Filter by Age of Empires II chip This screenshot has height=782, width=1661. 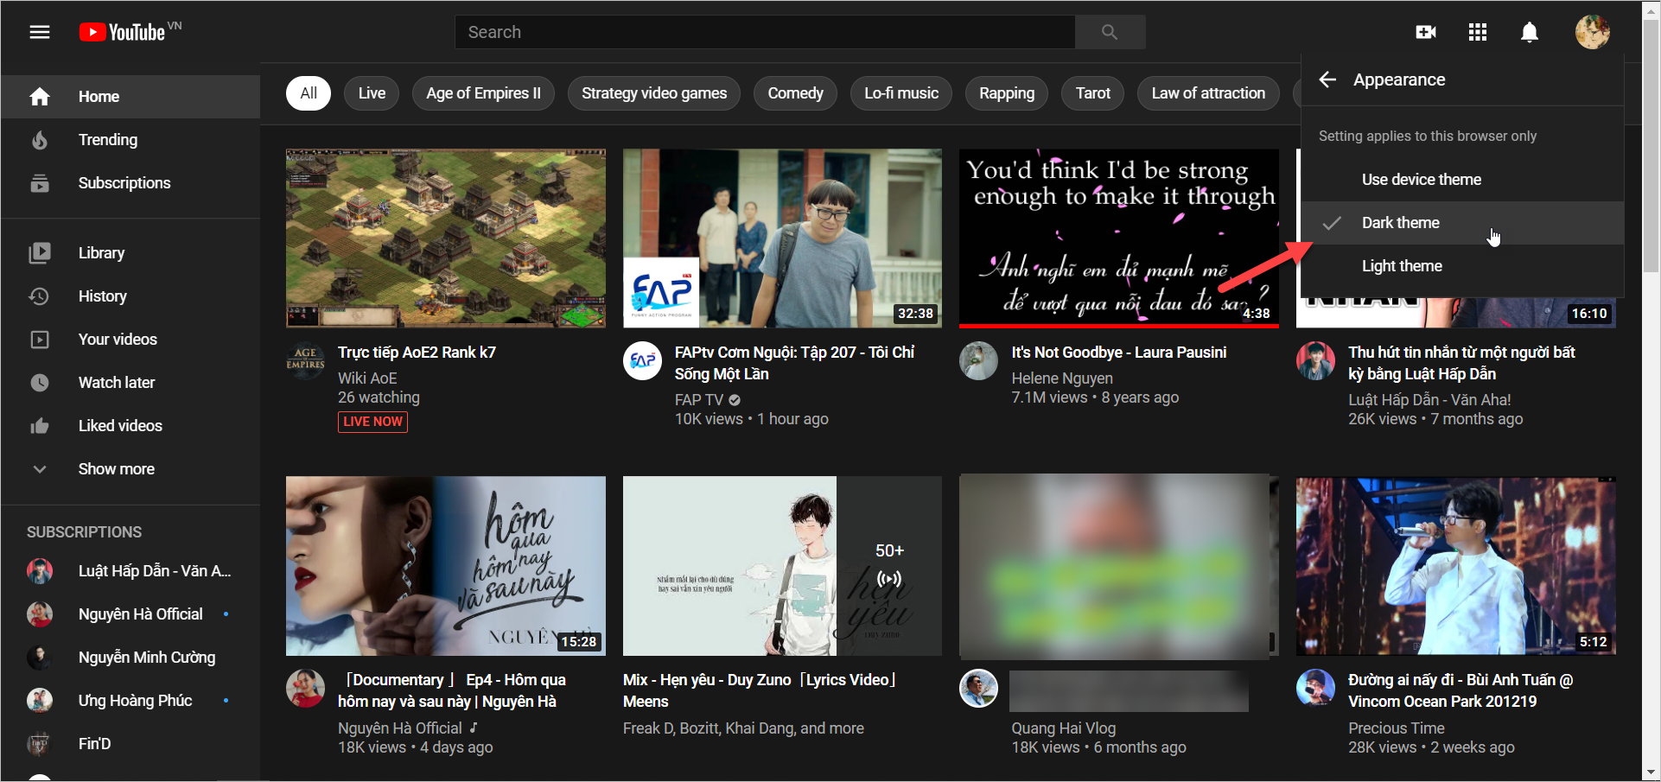click(483, 93)
